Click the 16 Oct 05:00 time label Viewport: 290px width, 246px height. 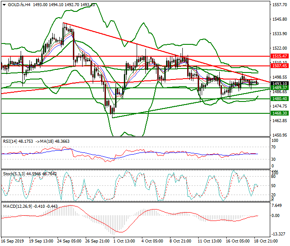(x=238, y=241)
